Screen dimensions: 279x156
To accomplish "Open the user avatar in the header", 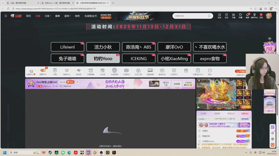I will tap(269, 16).
